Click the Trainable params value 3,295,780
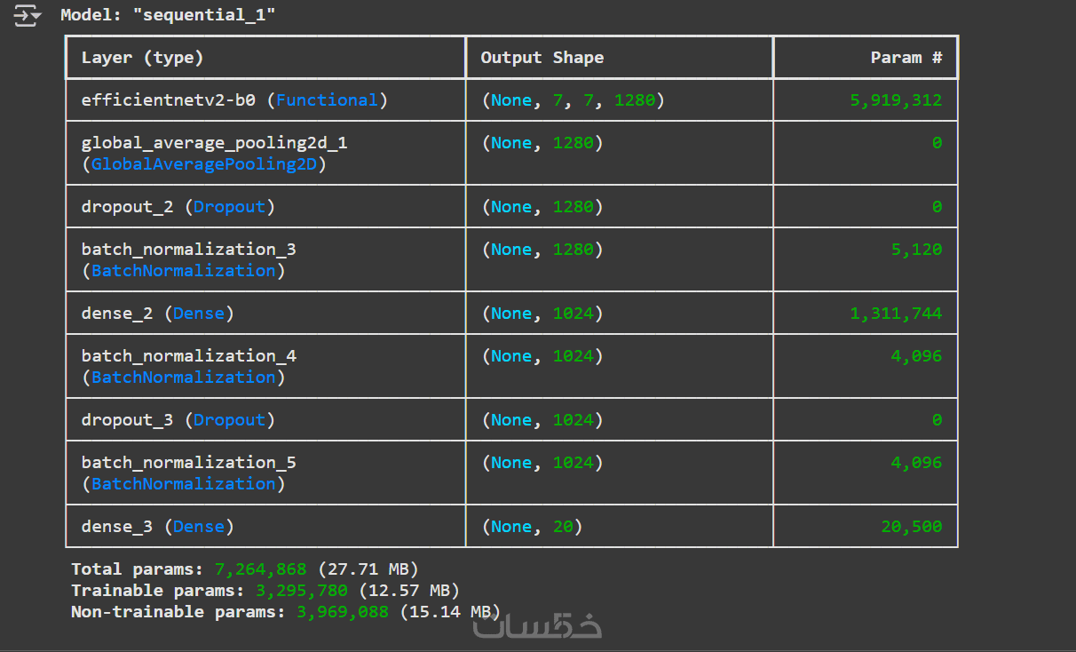The image size is (1076, 652). [302, 591]
